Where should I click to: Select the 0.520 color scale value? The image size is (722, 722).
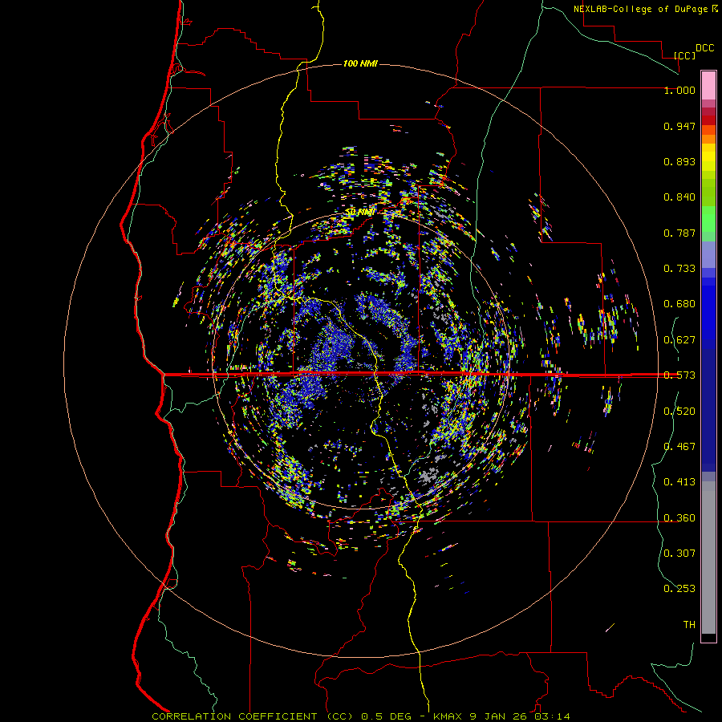(679, 412)
